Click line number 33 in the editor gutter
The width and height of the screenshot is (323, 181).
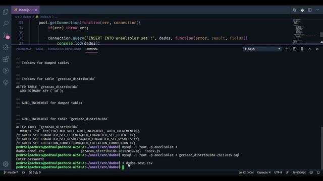21,23
